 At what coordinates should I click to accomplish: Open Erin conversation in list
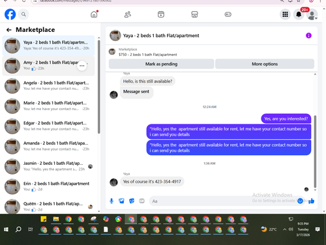click(x=48, y=186)
